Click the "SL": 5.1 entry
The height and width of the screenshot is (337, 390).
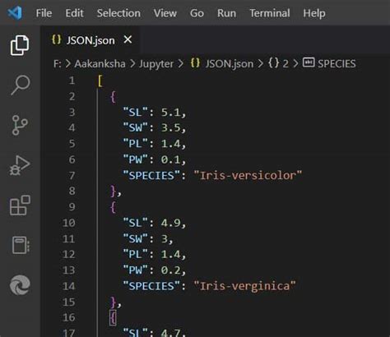coord(155,113)
